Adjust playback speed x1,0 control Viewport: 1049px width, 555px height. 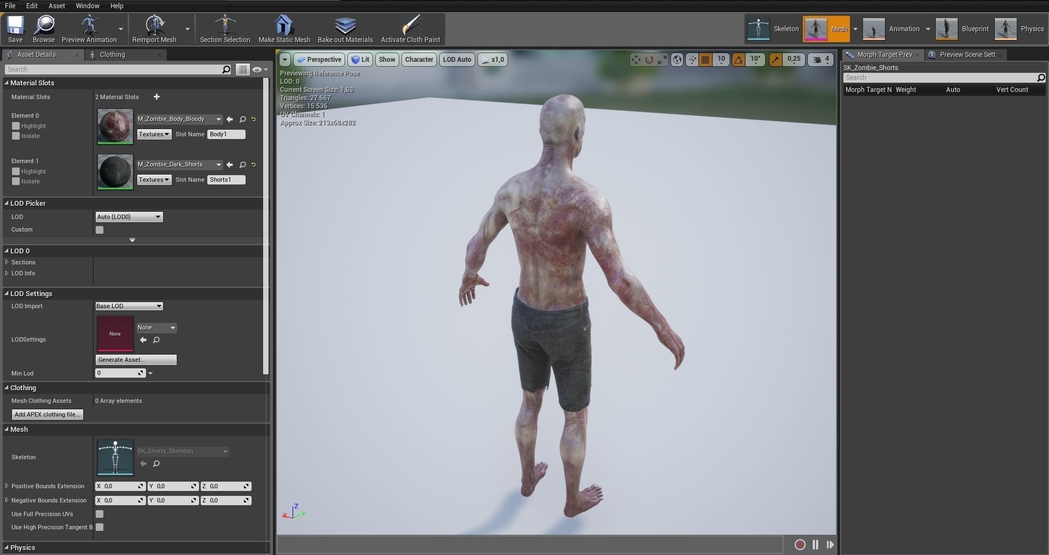492,59
